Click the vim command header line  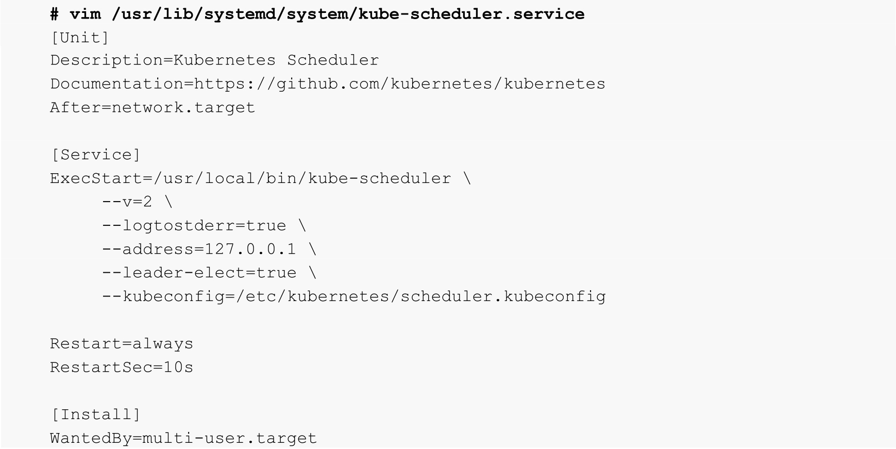click(x=317, y=14)
